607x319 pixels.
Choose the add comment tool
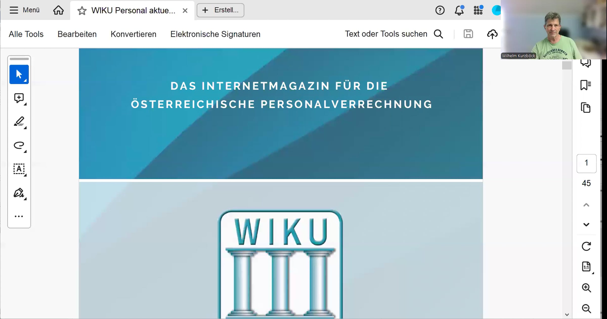coord(19,98)
